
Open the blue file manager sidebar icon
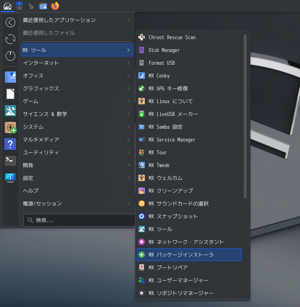pyautogui.click(x=10, y=77)
